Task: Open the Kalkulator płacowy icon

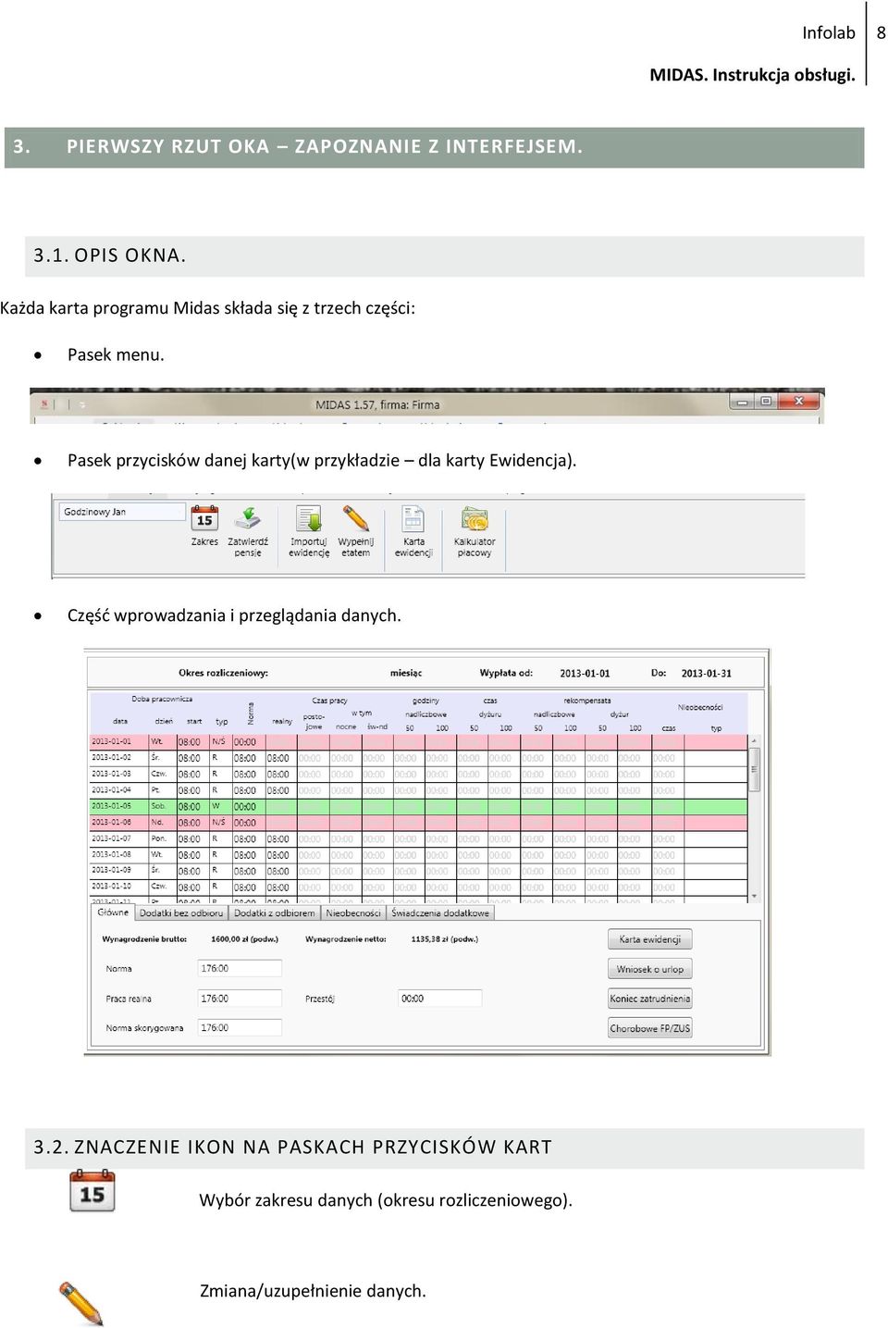Action: pos(475,519)
